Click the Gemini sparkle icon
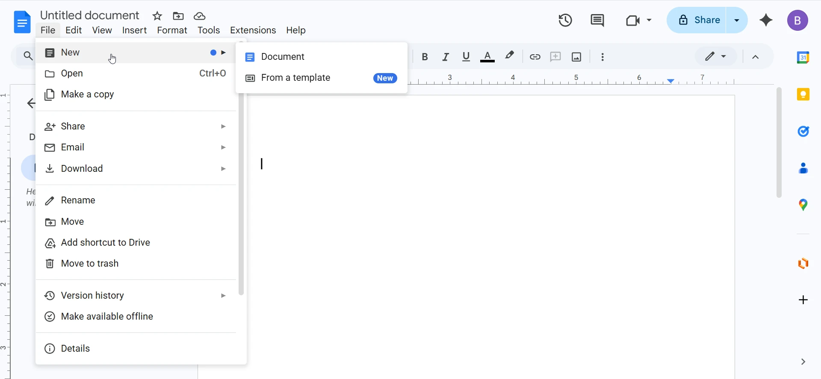The height and width of the screenshot is (379, 821). pyautogui.click(x=766, y=20)
